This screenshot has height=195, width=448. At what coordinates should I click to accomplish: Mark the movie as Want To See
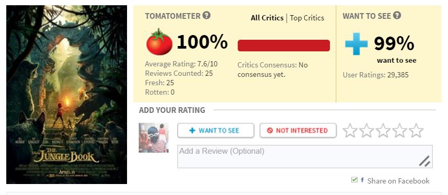coord(216,131)
